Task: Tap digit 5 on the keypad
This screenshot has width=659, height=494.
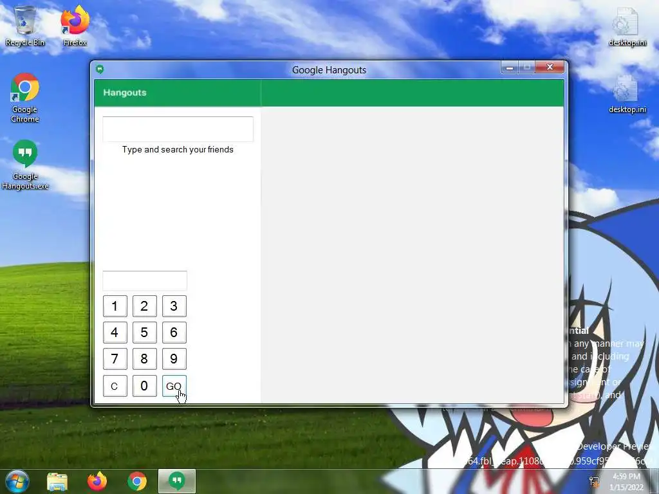Action: [x=145, y=333]
